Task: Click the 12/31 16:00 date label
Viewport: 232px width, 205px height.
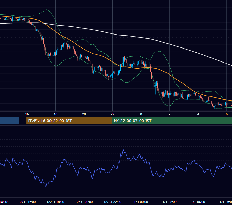Action: click(27, 202)
